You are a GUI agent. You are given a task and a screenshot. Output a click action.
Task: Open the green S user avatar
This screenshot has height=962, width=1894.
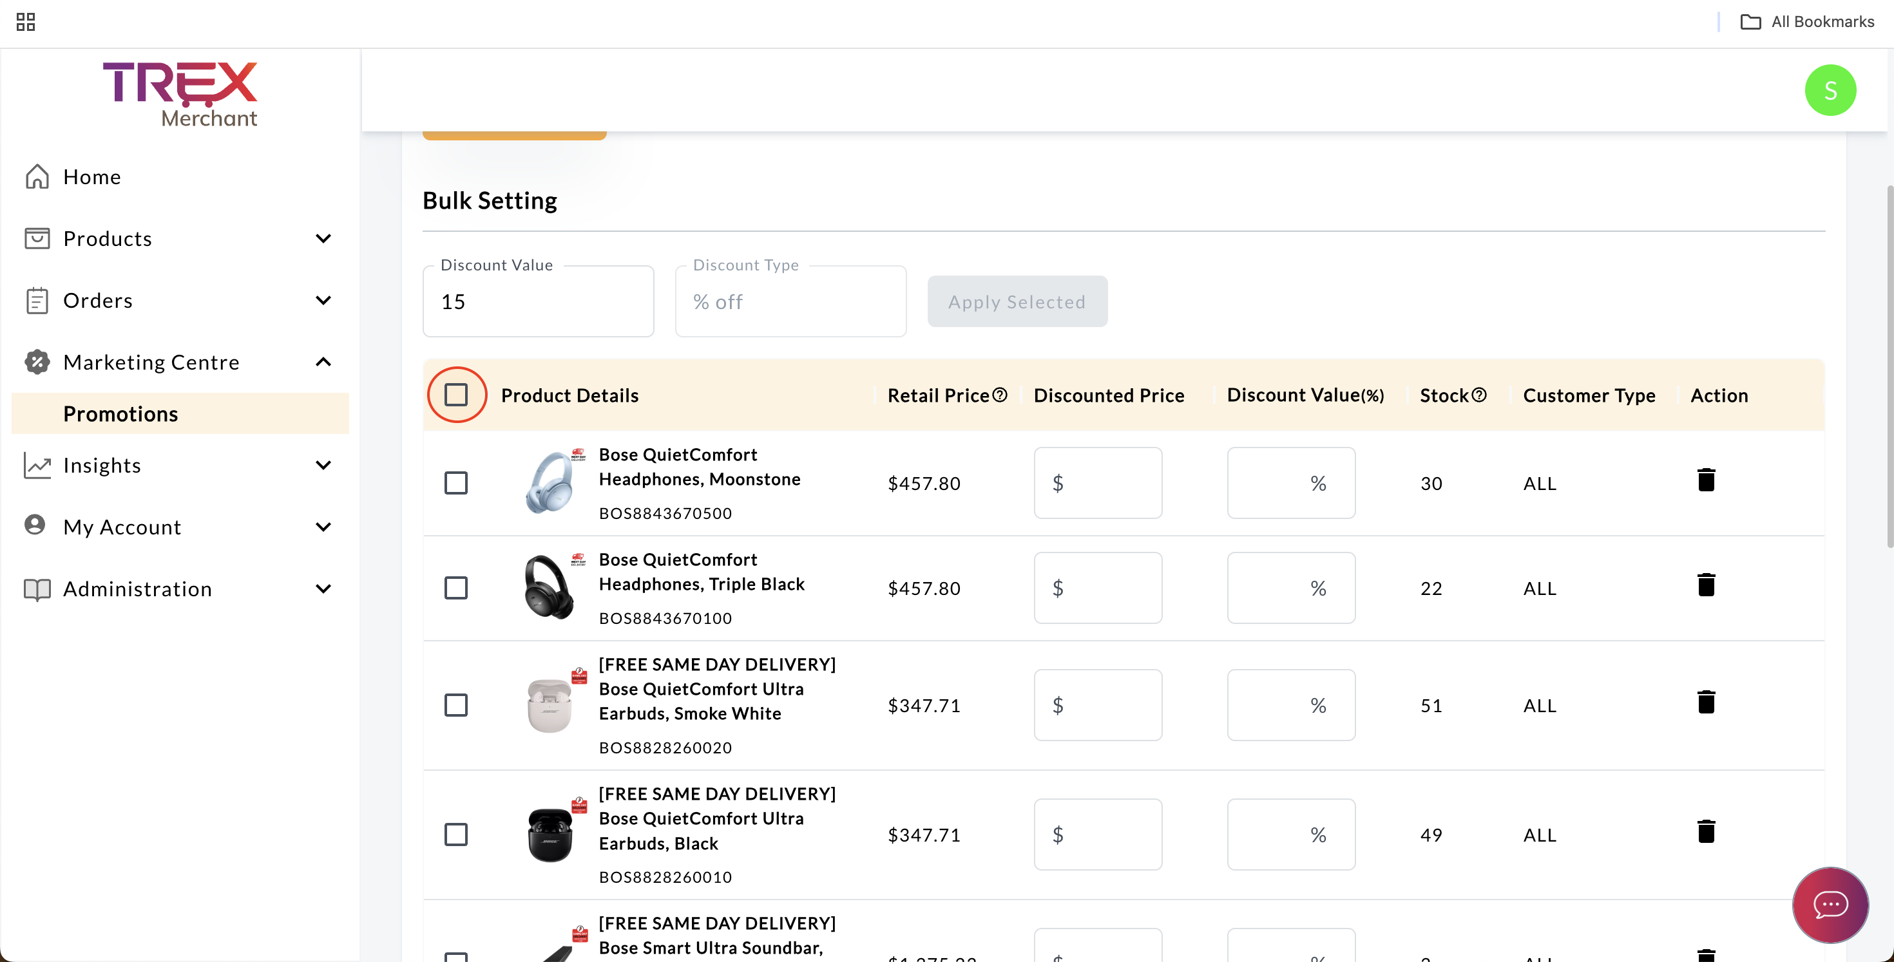pos(1830,90)
